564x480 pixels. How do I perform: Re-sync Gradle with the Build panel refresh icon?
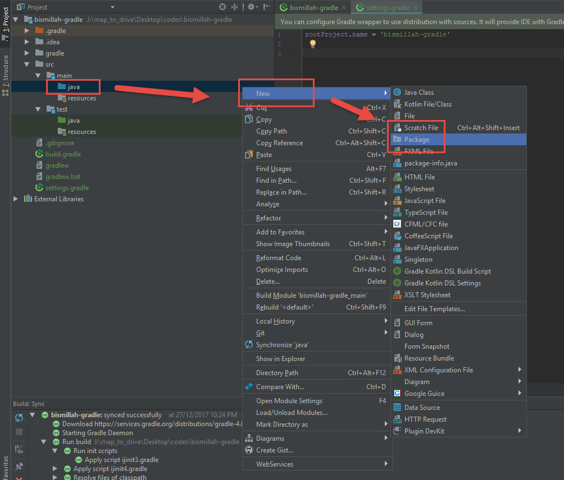pyautogui.click(x=19, y=417)
